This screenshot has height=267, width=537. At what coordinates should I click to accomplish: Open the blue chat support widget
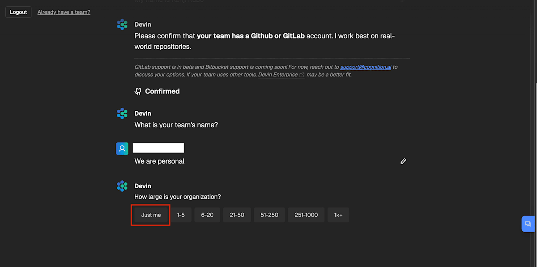[528, 224]
